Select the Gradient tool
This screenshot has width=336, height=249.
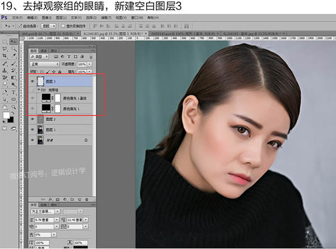(13, 78)
